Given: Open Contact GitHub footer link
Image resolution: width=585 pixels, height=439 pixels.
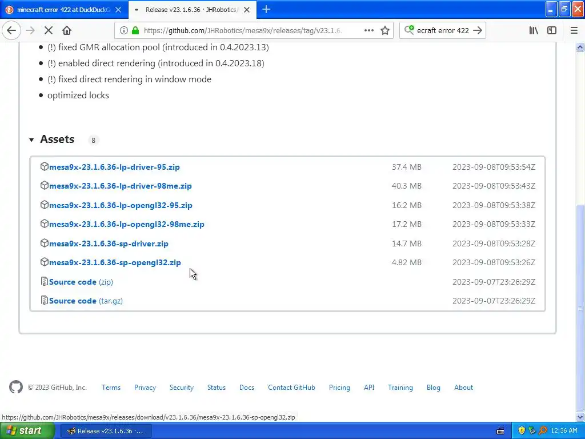Looking at the screenshot, I should pyautogui.click(x=291, y=388).
